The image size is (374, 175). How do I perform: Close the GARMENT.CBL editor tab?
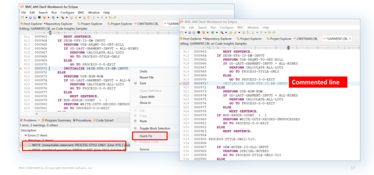pos(350,39)
